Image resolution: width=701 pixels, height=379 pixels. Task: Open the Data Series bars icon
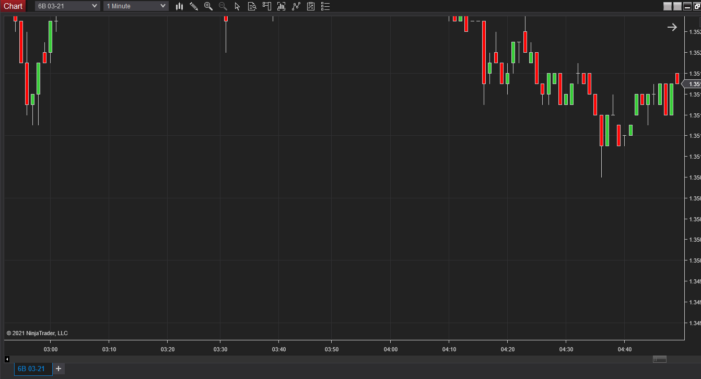(x=282, y=6)
